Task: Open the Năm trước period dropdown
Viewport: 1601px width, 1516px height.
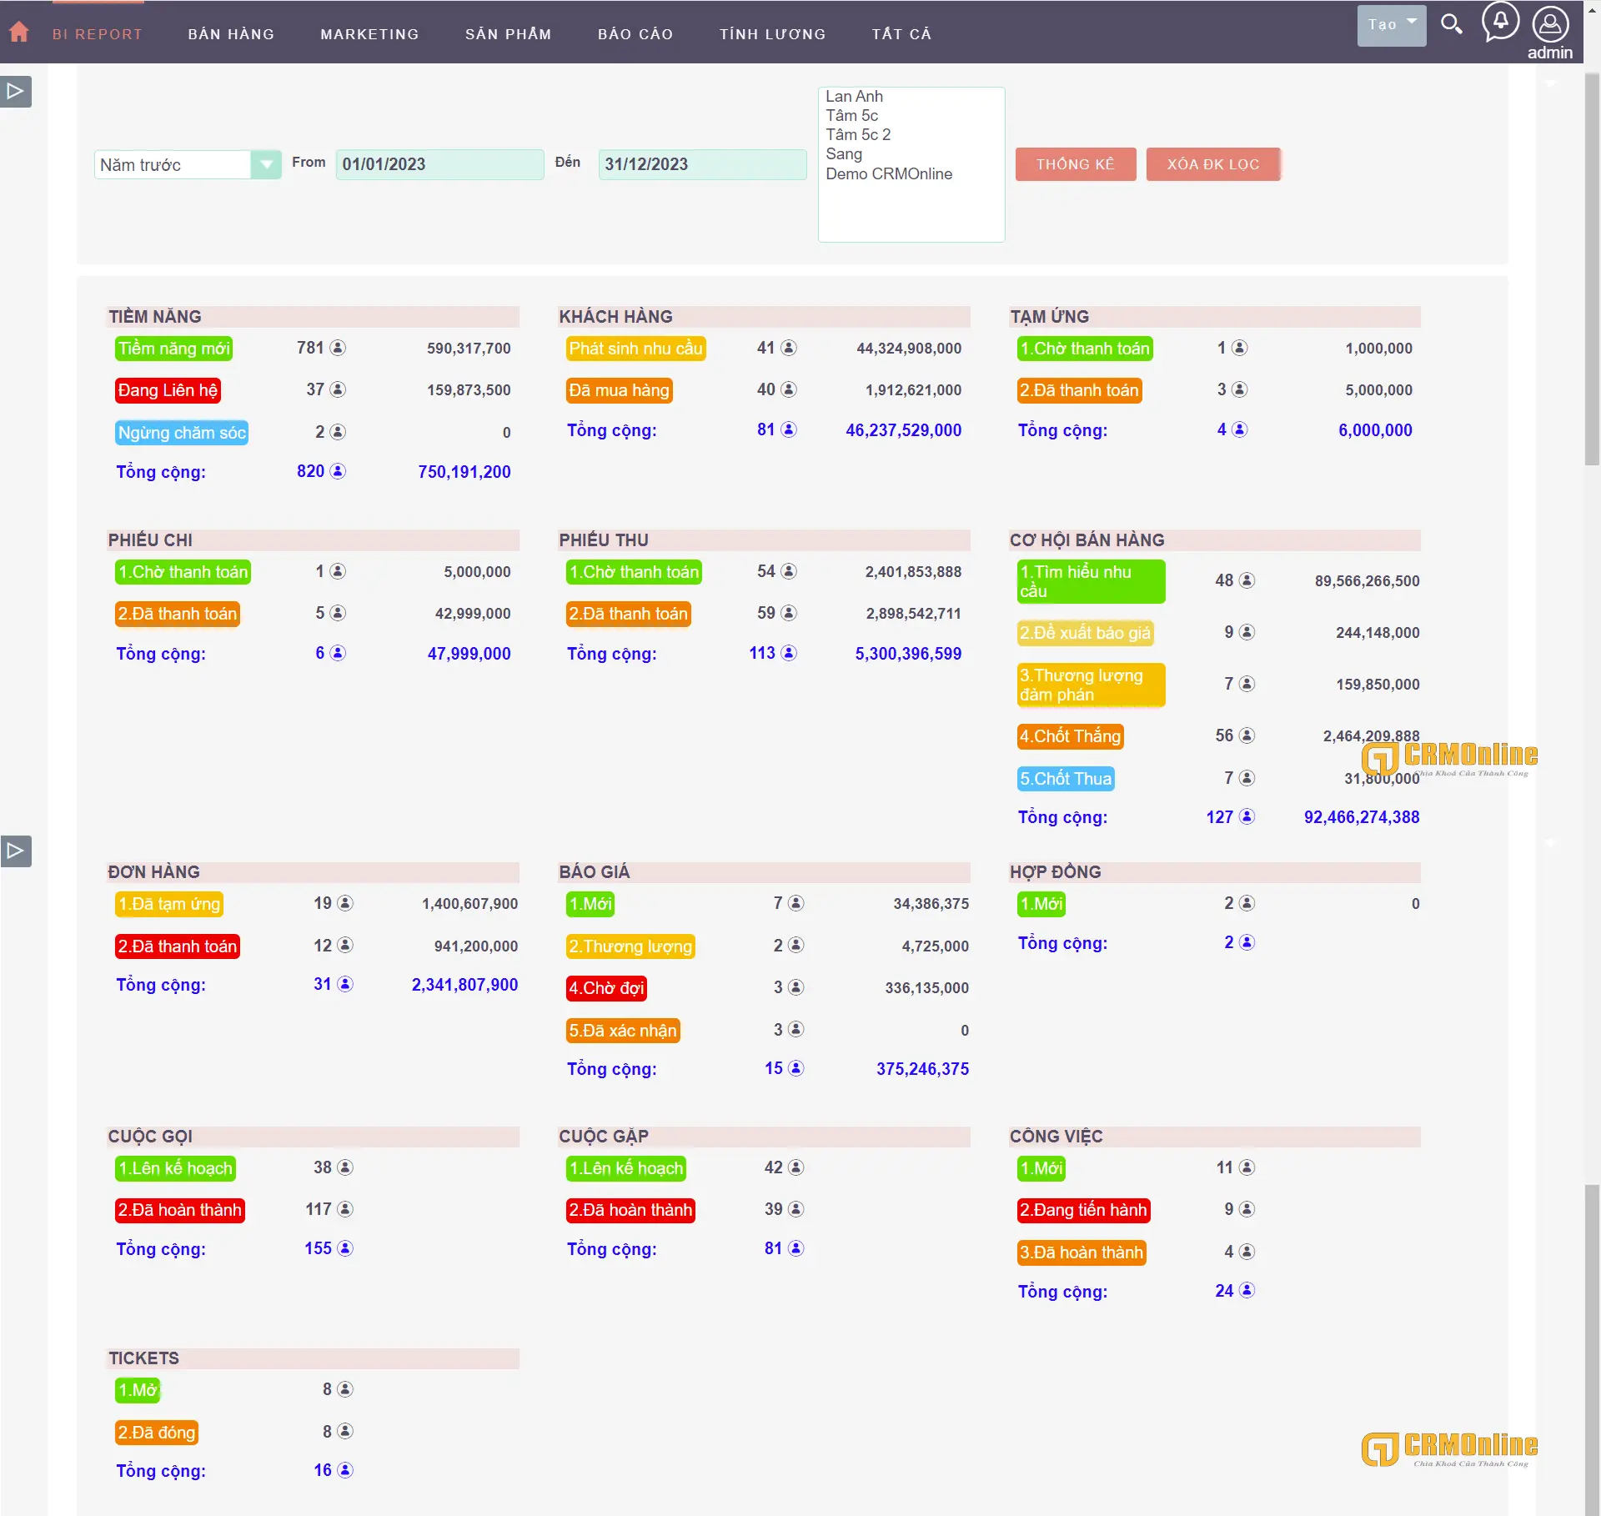Action: pyautogui.click(x=266, y=164)
